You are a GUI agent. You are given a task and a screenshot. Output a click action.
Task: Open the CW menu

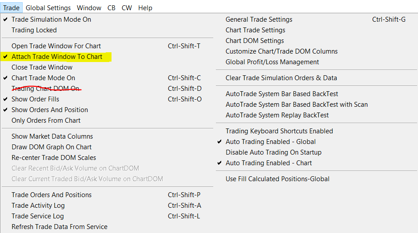click(127, 8)
